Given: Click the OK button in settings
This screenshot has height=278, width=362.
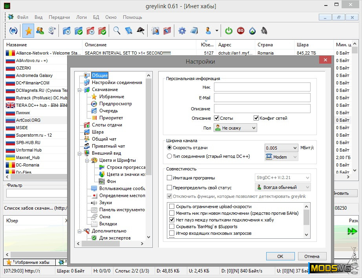Looking at the screenshot, I should pyautogui.click(x=280, y=256).
